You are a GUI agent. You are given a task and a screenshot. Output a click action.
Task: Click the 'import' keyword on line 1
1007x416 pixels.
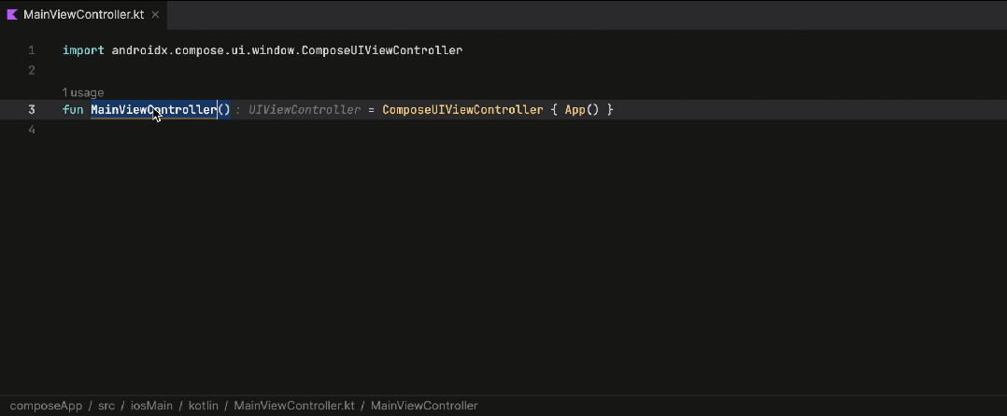[x=83, y=50]
